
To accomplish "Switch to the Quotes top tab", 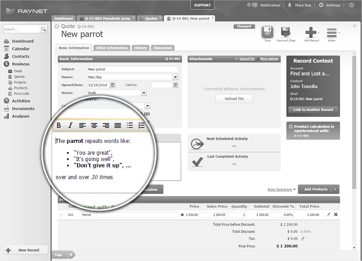I will tap(151, 19).
